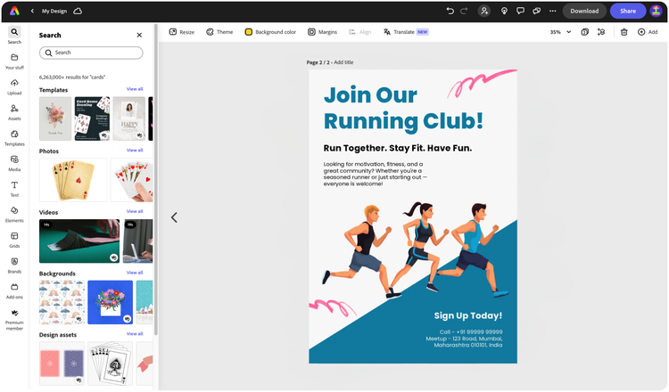669x392 pixels.
Task: Select the spade cards fan design asset
Action: coord(110,363)
